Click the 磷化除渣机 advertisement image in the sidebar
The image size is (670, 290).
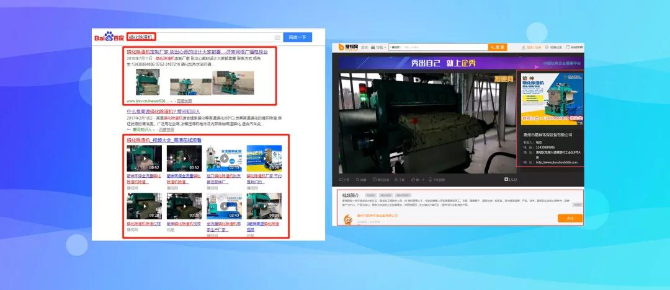[552, 99]
